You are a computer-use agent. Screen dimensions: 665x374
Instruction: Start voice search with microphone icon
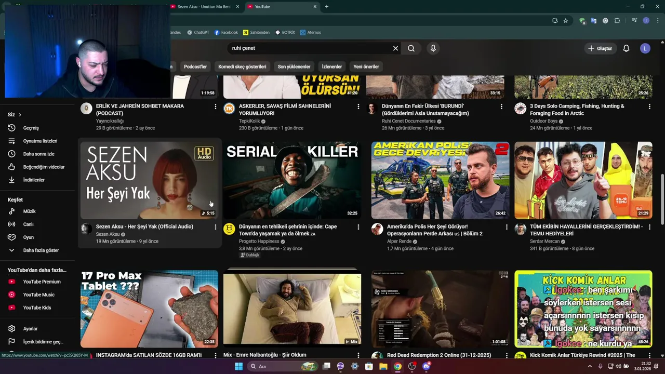coord(433,48)
